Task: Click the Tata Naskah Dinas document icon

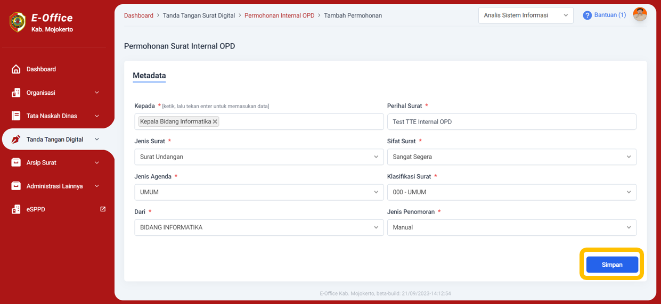Action: 16,116
